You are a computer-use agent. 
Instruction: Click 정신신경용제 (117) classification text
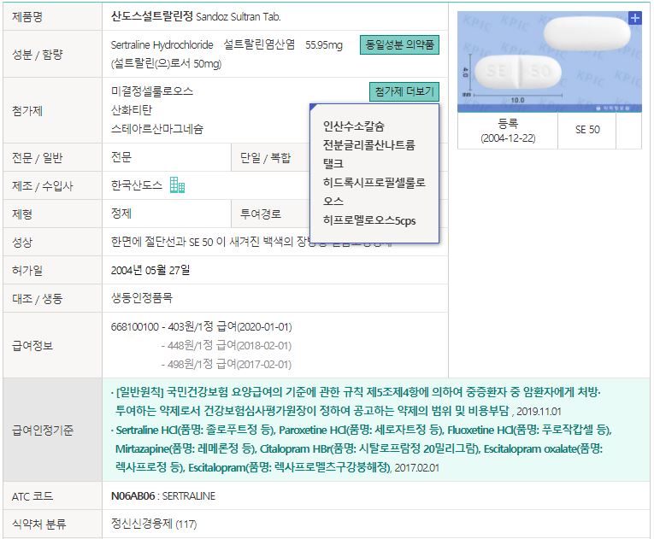click(154, 524)
